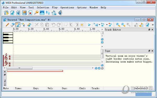Click the right chevron selection icon
This screenshot has width=157, height=98.
(x=76, y=25)
